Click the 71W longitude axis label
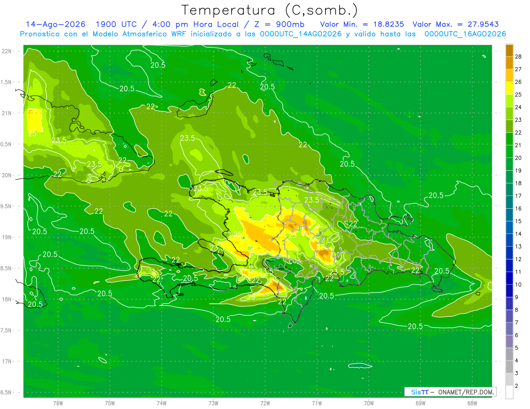Screen dimensions: 530x409 point(317,403)
